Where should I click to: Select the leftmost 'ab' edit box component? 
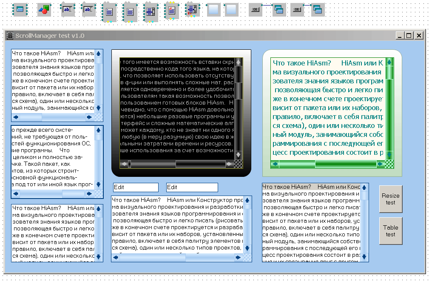point(67,10)
